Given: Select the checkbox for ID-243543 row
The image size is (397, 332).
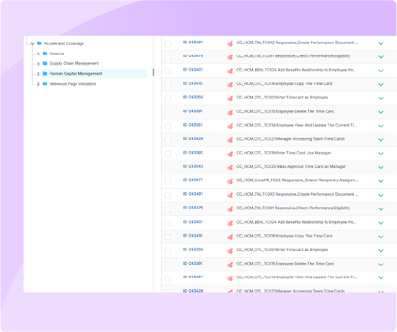Looking at the screenshot, I should [168, 167].
